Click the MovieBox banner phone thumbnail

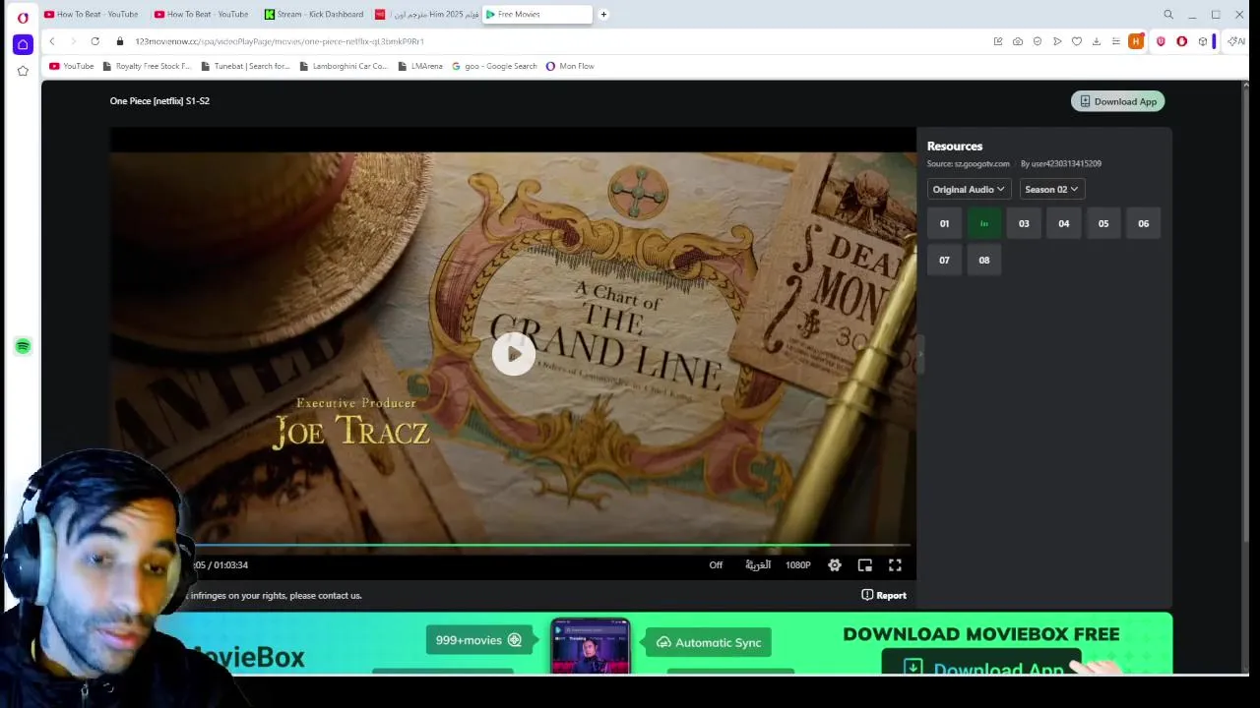590,646
